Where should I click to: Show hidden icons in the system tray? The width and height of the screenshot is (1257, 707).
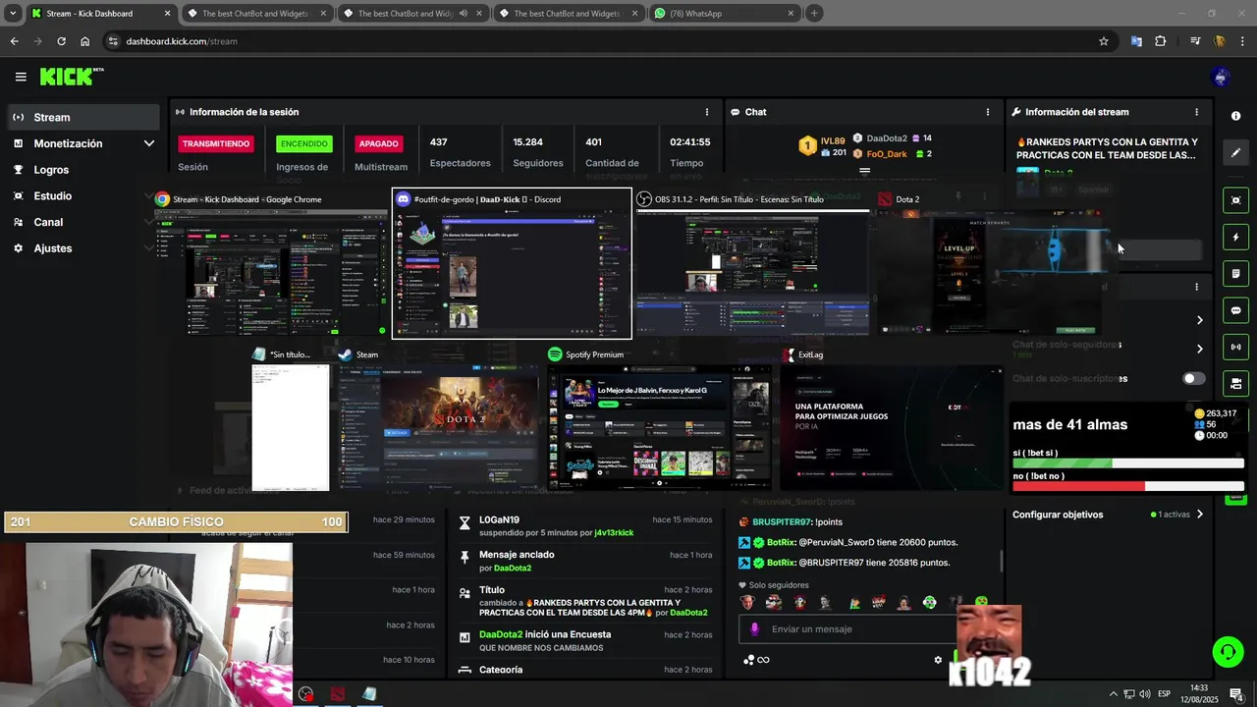click(x=1113, y=694)
